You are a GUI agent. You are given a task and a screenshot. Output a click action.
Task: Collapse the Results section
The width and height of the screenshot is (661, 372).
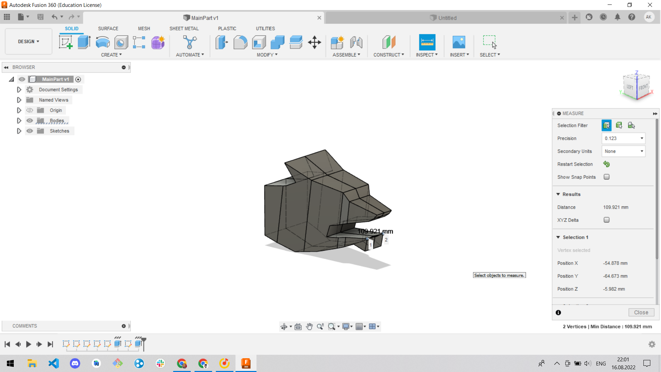558,194
